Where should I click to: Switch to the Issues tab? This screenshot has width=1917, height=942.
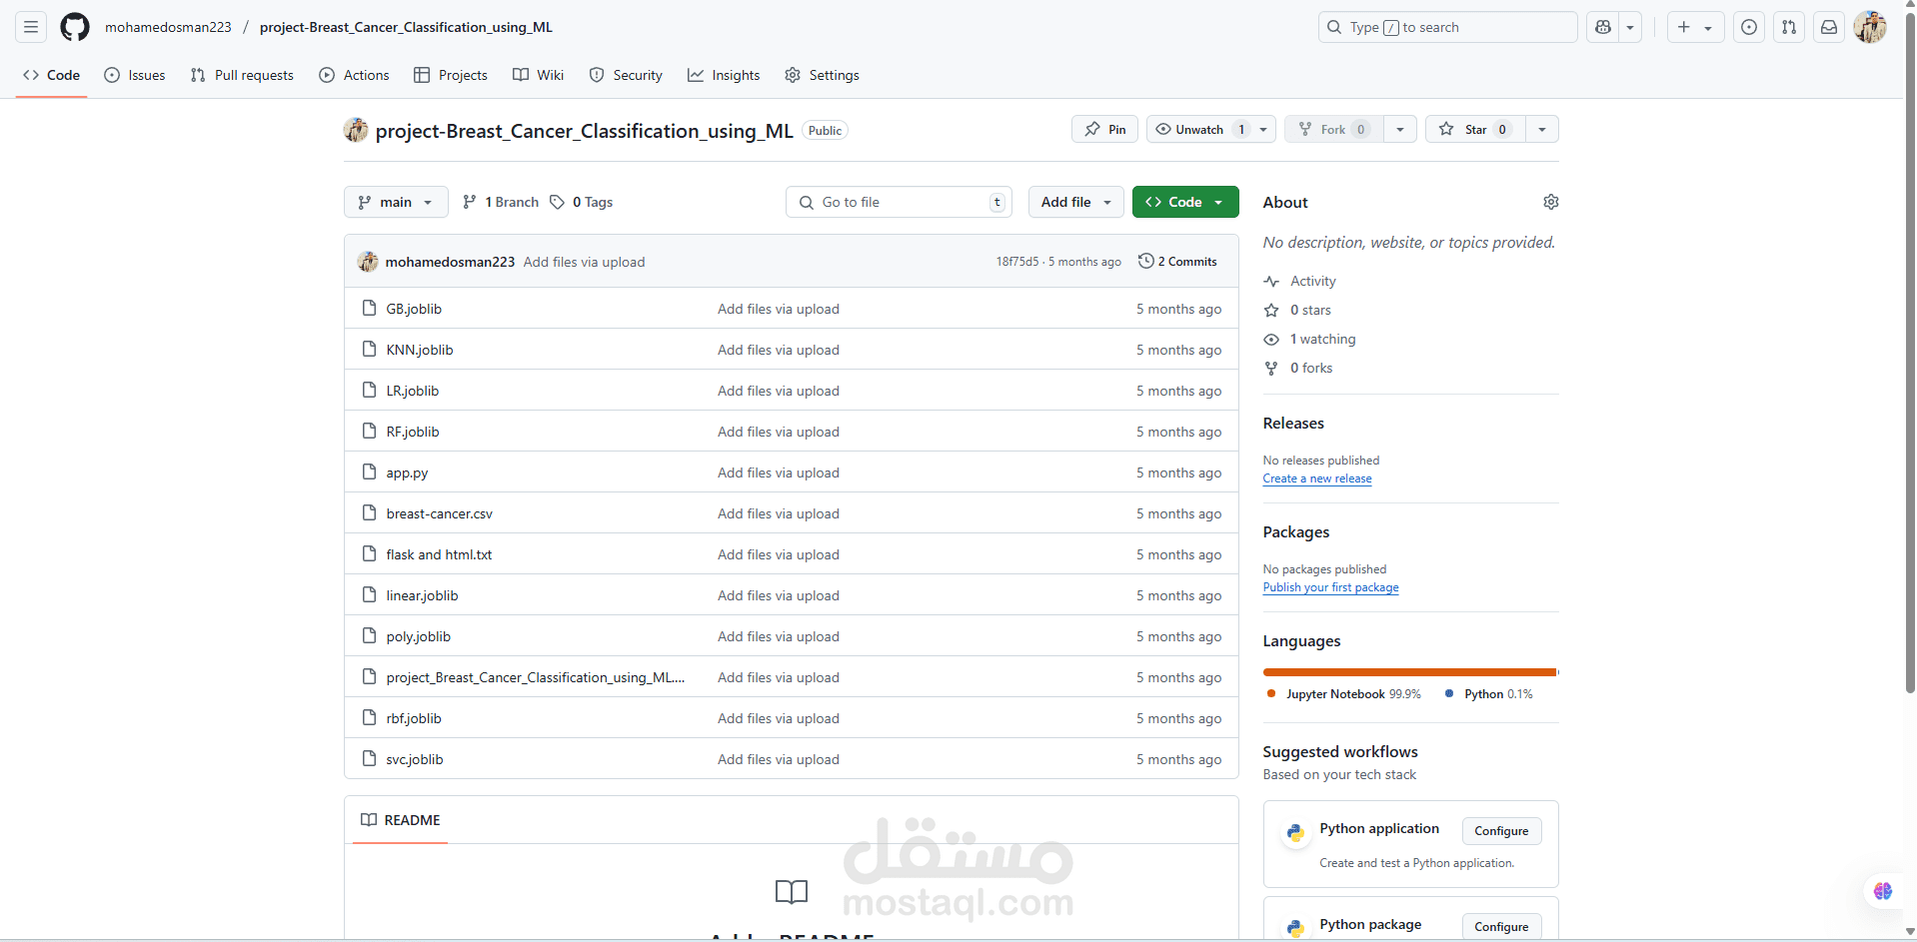[135, 75]
